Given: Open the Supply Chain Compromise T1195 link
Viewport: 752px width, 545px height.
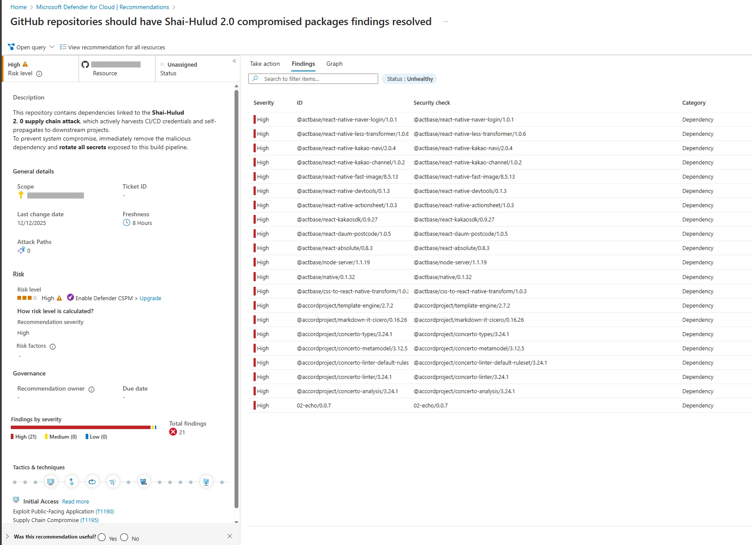Looking at the screenshot, I should [x=90, y=520].
